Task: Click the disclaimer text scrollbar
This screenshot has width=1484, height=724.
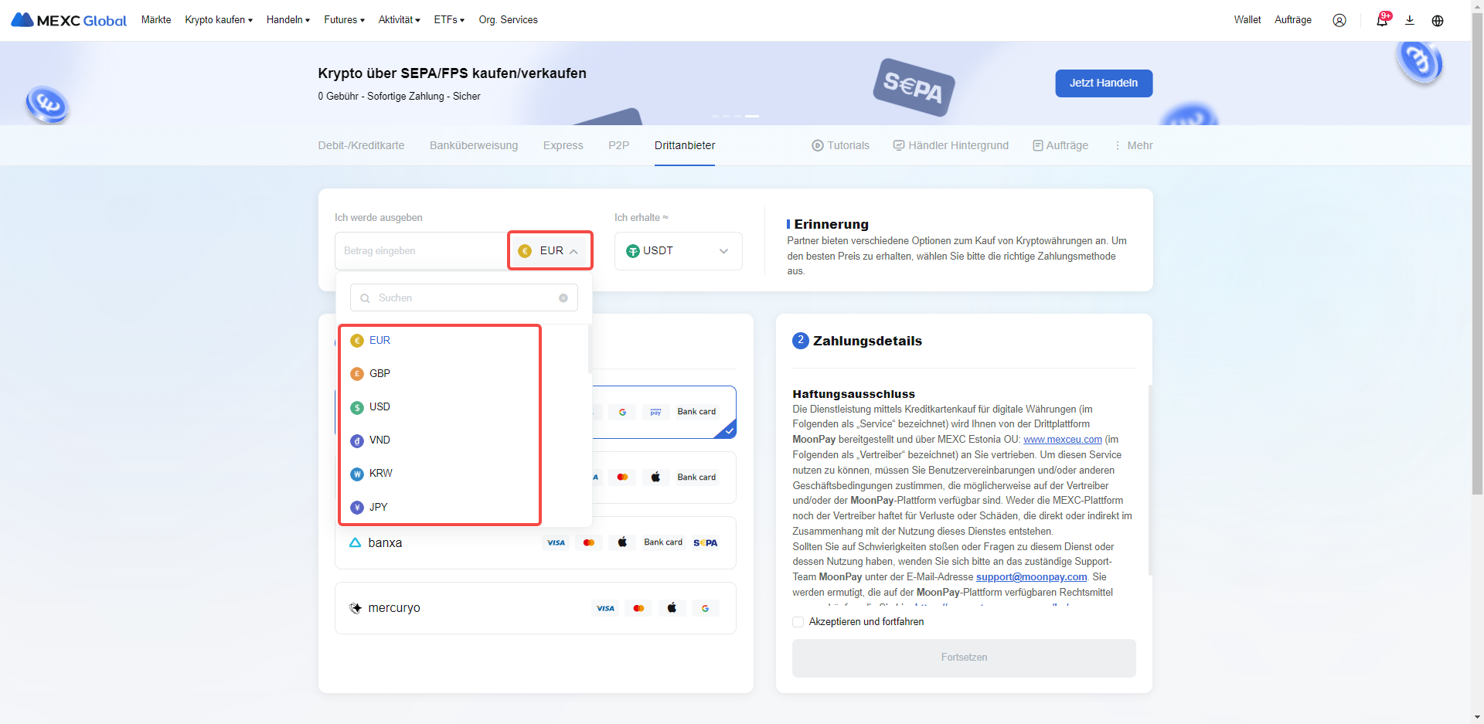Action: tap(1150, 479)
